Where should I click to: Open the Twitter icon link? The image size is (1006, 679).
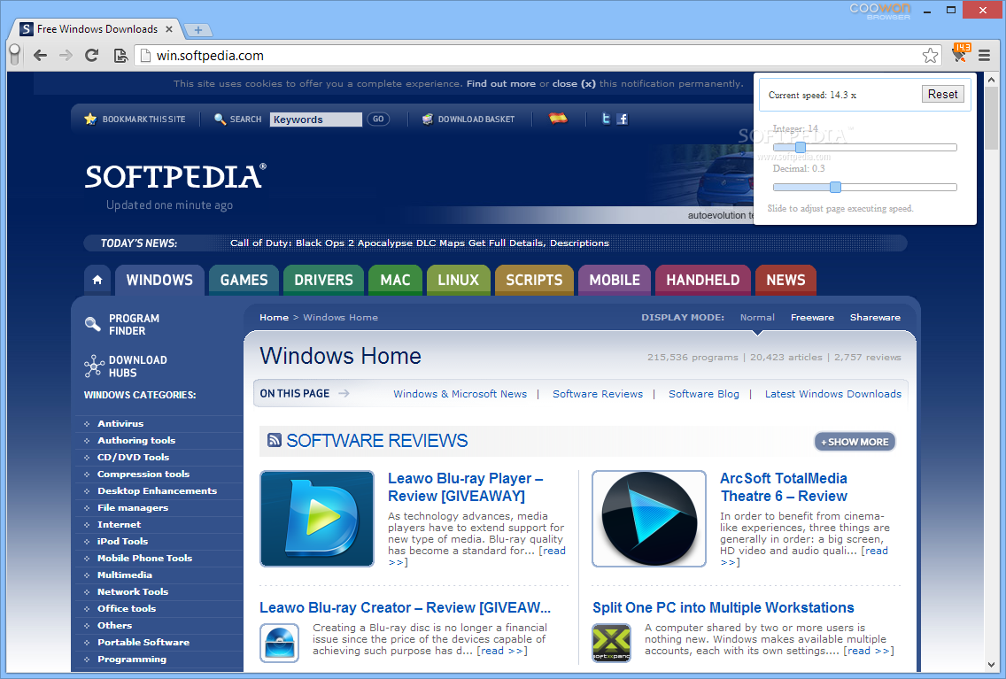(x=606, y=119)
